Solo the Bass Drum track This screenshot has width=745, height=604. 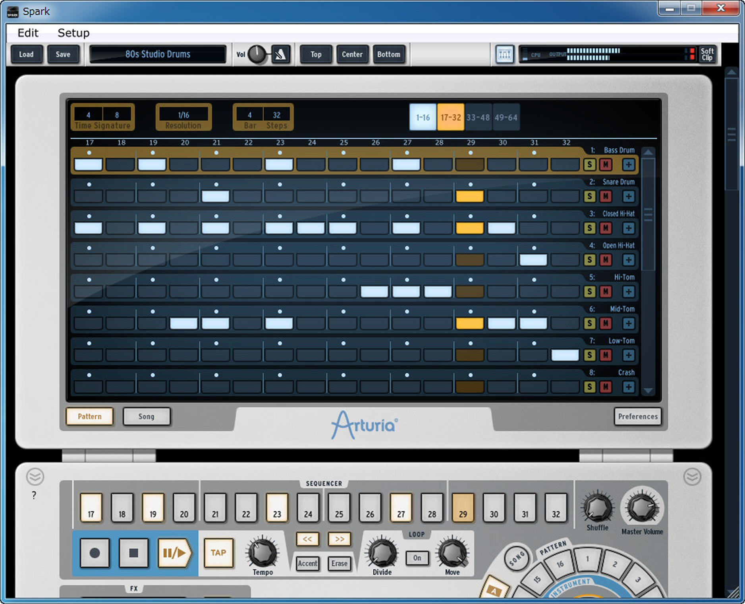[590, 164]
